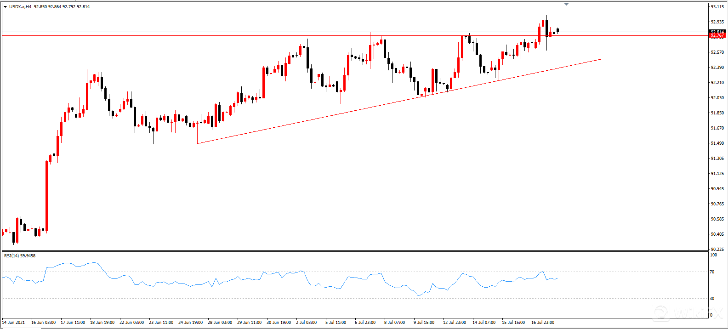The image size is (728, 329).
Task: Click the 28 Jun 03:00 time label
Action: [220, 323]
